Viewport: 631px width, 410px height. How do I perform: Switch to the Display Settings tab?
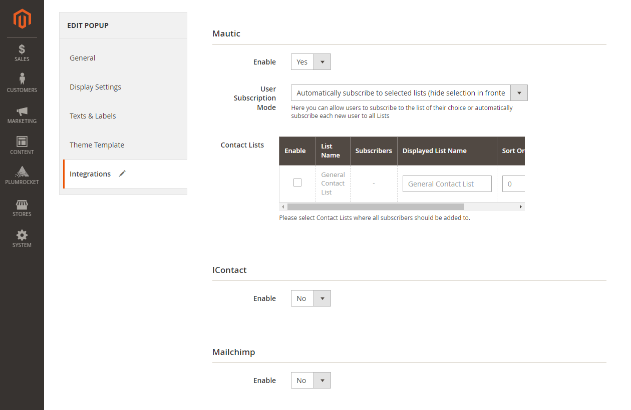coord(95,87)
